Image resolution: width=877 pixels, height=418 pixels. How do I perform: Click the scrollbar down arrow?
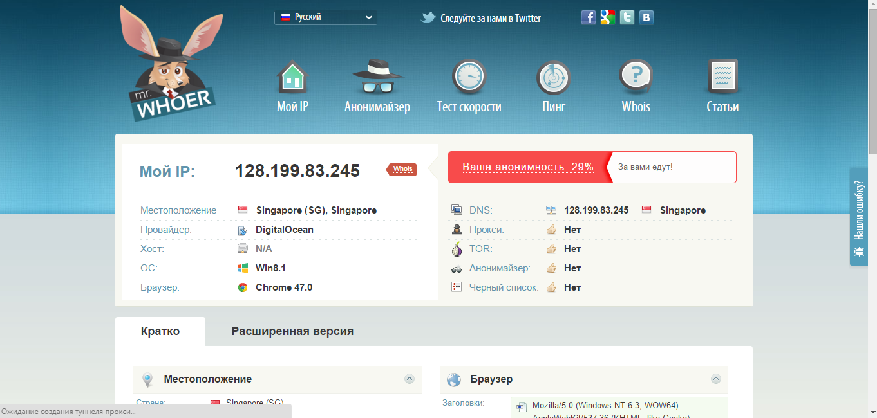[872, 413]
